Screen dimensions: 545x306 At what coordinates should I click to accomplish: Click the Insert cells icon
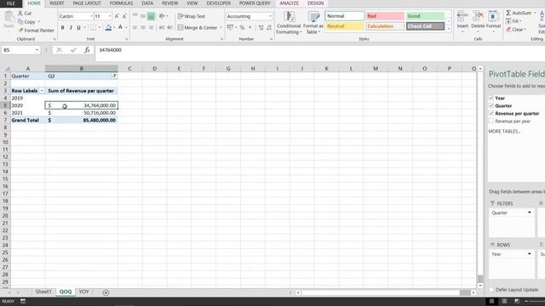(462, 16)
